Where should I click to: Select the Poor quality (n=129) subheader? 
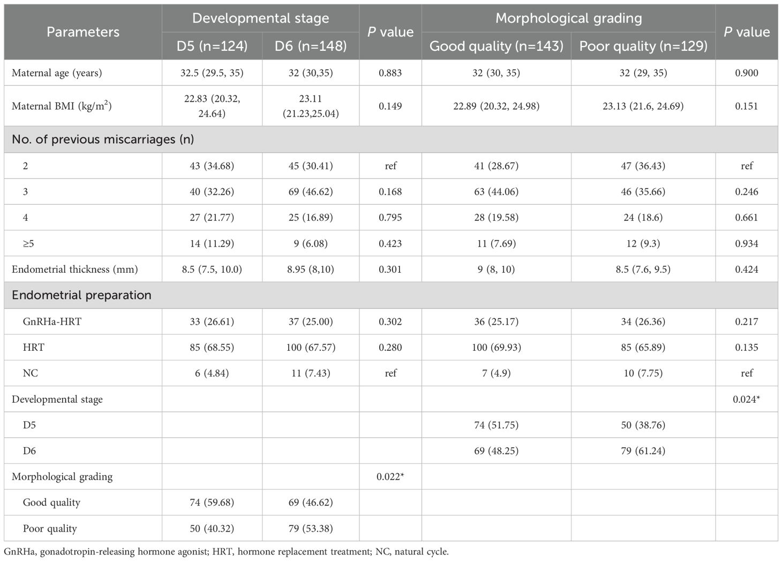tap(643, 46)
